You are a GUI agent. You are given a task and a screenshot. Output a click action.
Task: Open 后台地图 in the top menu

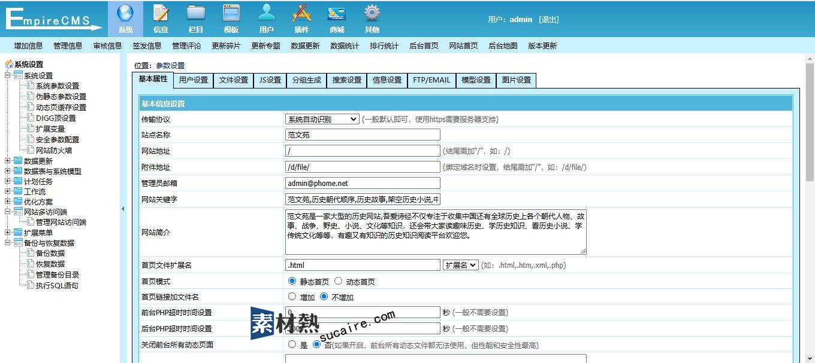pyautogui.click(x=503, y=45)
